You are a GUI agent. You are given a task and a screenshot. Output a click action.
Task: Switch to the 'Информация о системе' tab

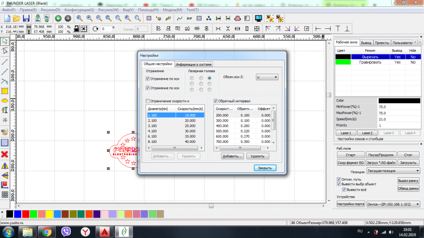(x=194, y=64)
